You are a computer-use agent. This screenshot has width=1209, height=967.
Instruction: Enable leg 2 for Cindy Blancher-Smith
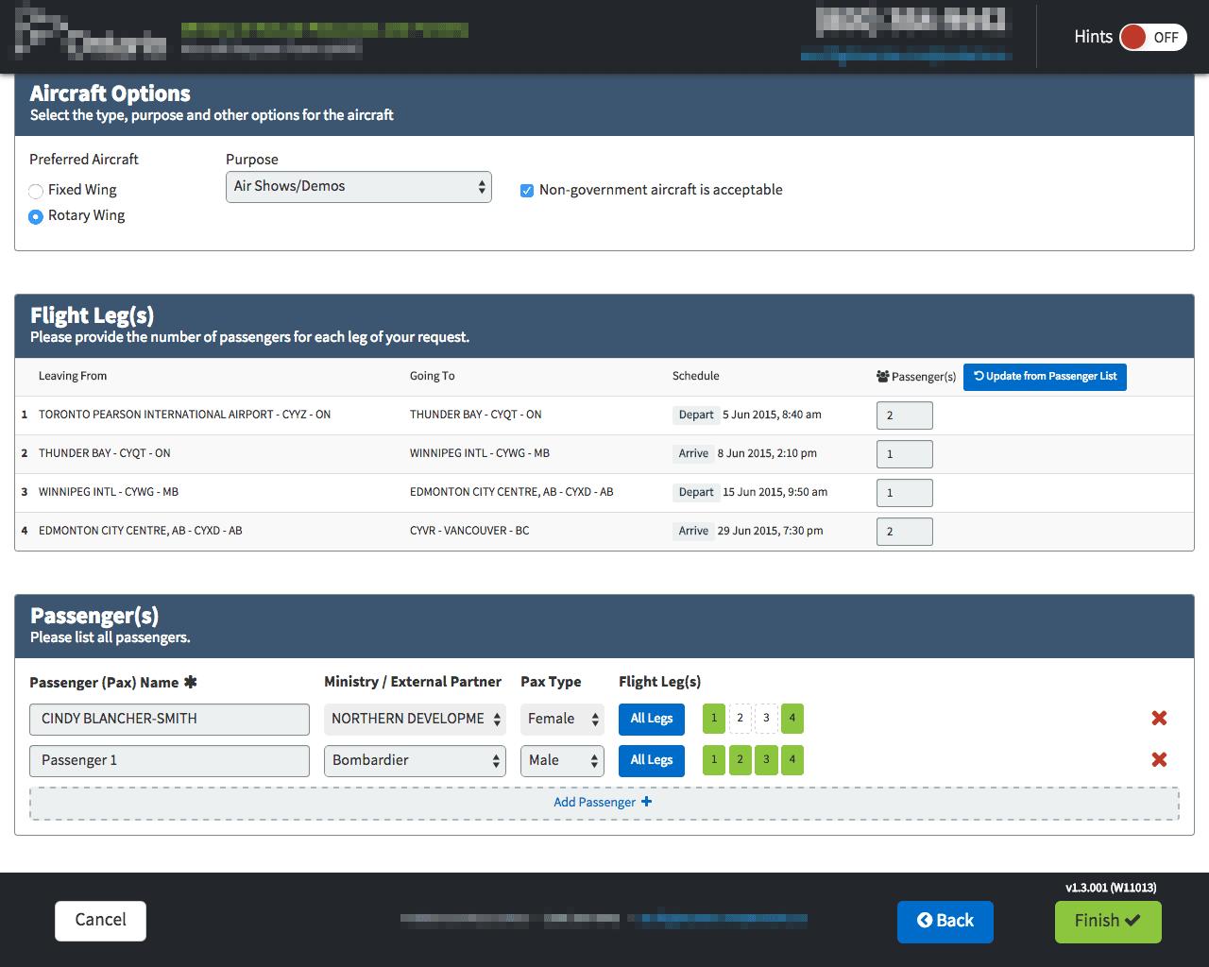741,719
